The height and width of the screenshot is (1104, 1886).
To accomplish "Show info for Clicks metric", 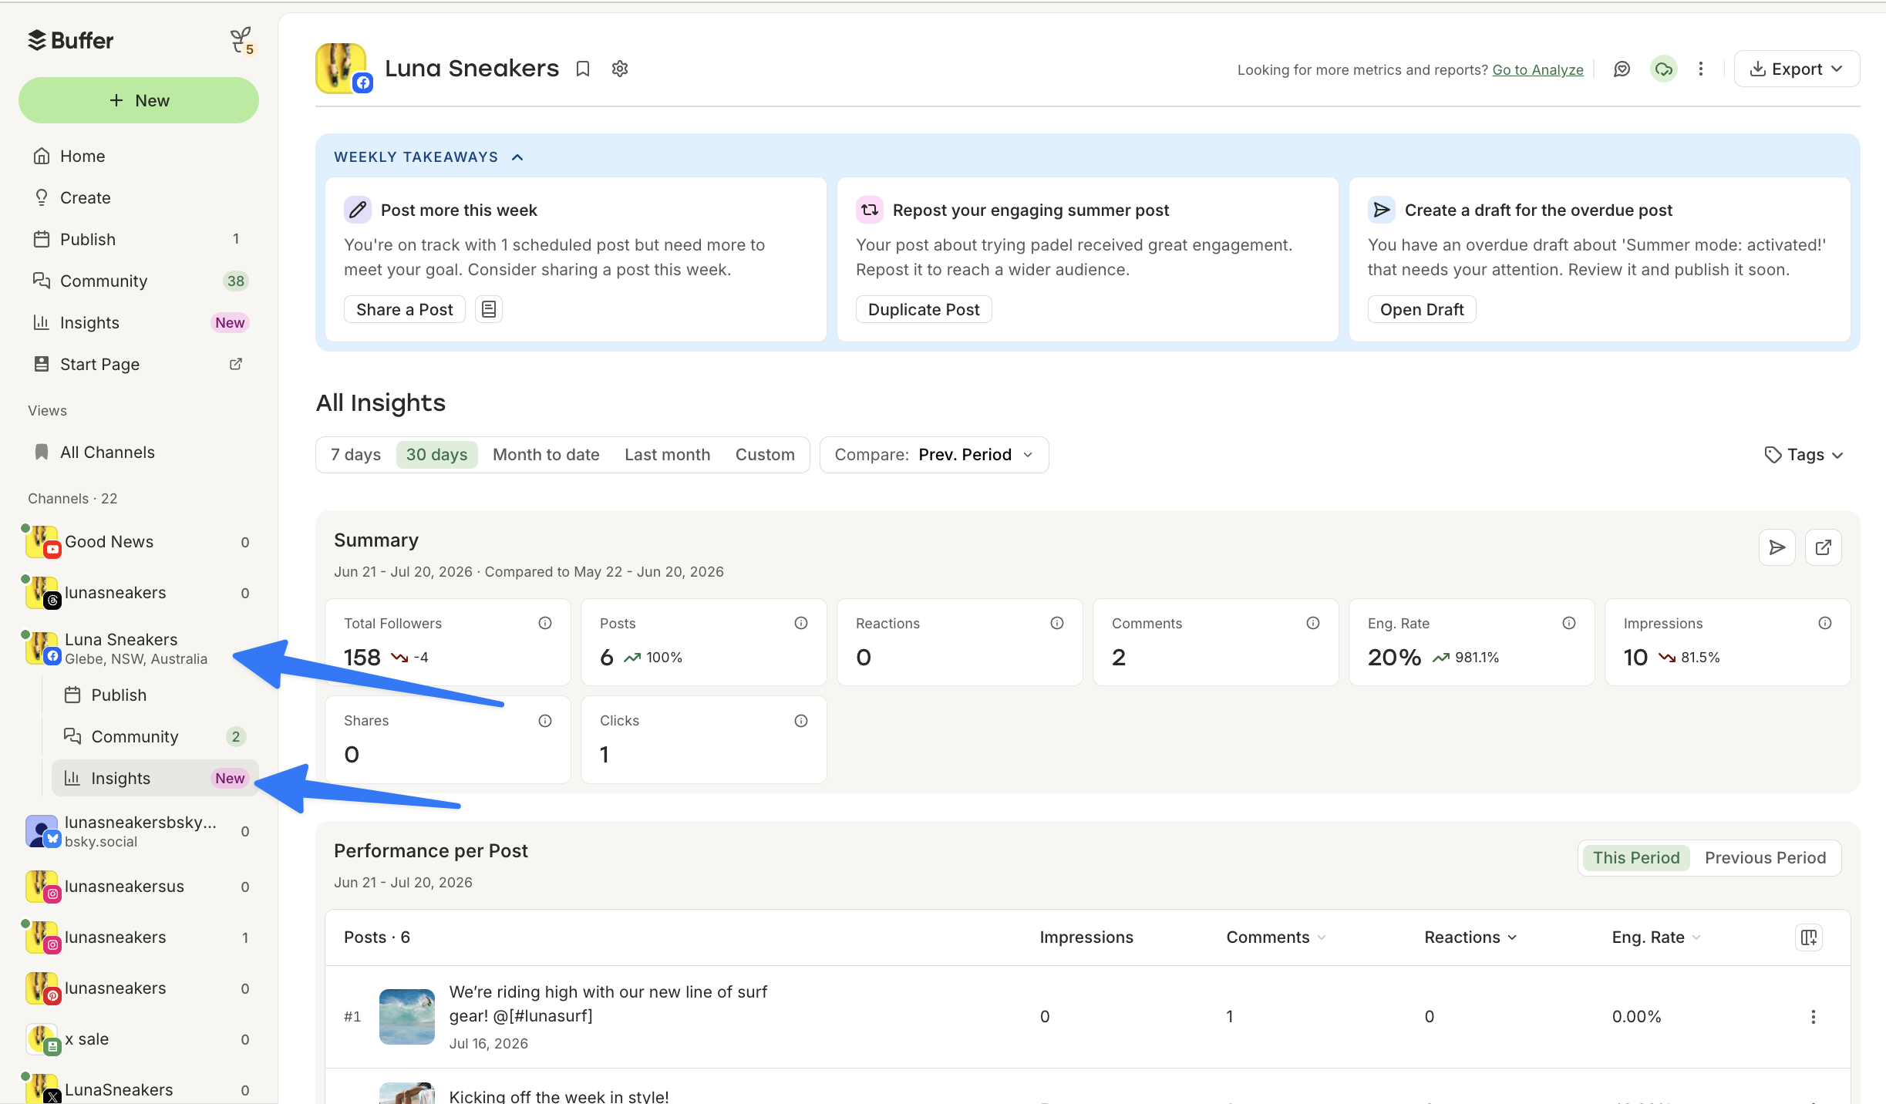I will coord(801,721).
